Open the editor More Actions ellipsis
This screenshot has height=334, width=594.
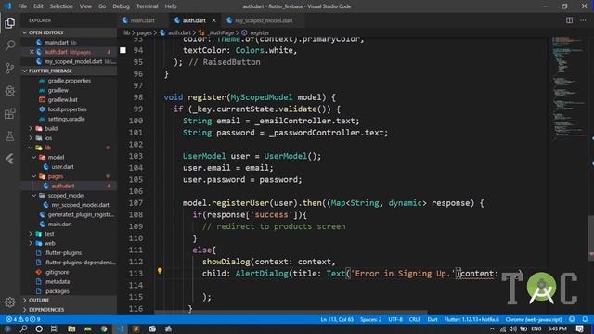coord(583,20)
